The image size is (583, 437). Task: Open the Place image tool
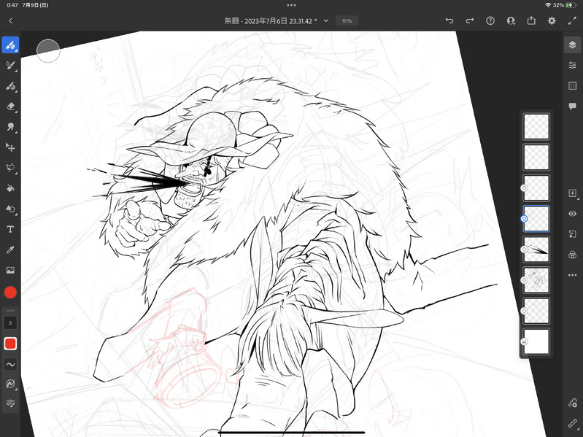(x=10, y=270)
